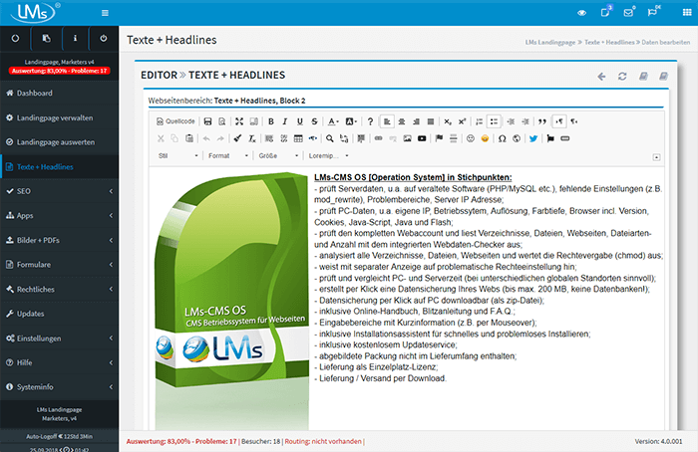Open find with magnifier icon

tap(329, 138)
